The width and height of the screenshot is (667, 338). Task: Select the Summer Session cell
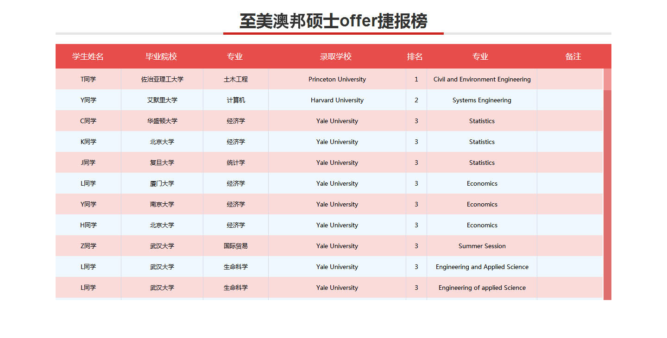coord(482,246)
